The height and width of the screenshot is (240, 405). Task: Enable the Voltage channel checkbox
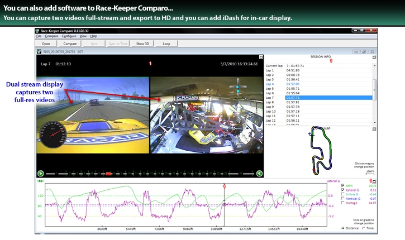click(x=342, y=203)
